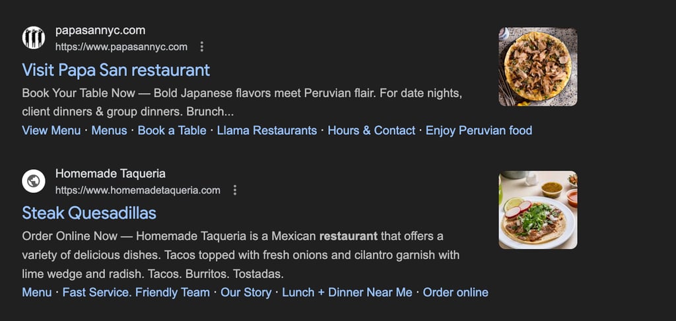Click the Homemade Taqueria taco thumbnail
Screen dimensions: 676x321
(x=537, y=210)
